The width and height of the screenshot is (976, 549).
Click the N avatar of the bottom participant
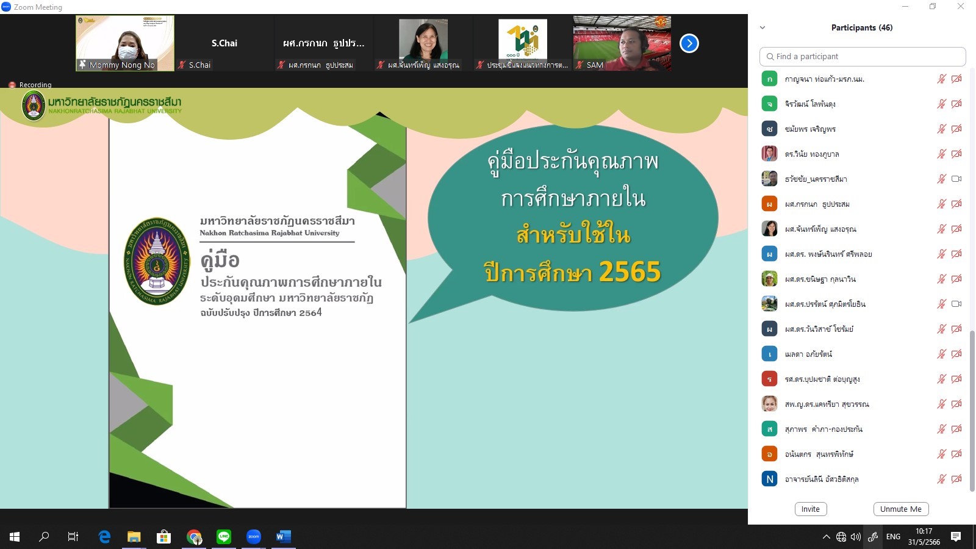[x=769, y=479]
